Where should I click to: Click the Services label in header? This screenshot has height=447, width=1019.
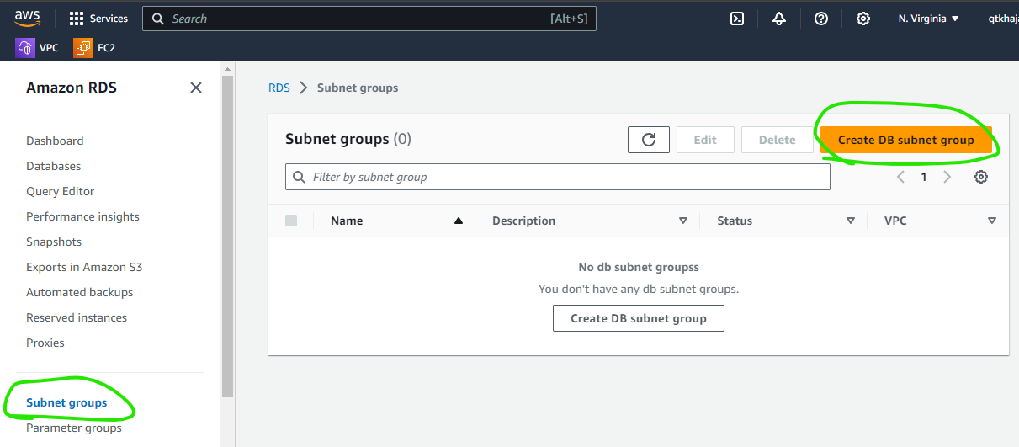click(x=109, y=19)
